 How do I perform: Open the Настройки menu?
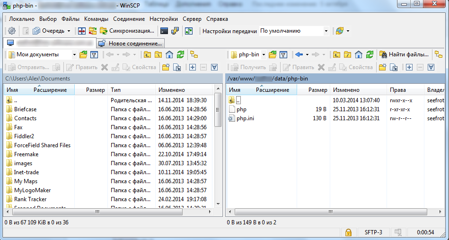click(x=164, y=19)
